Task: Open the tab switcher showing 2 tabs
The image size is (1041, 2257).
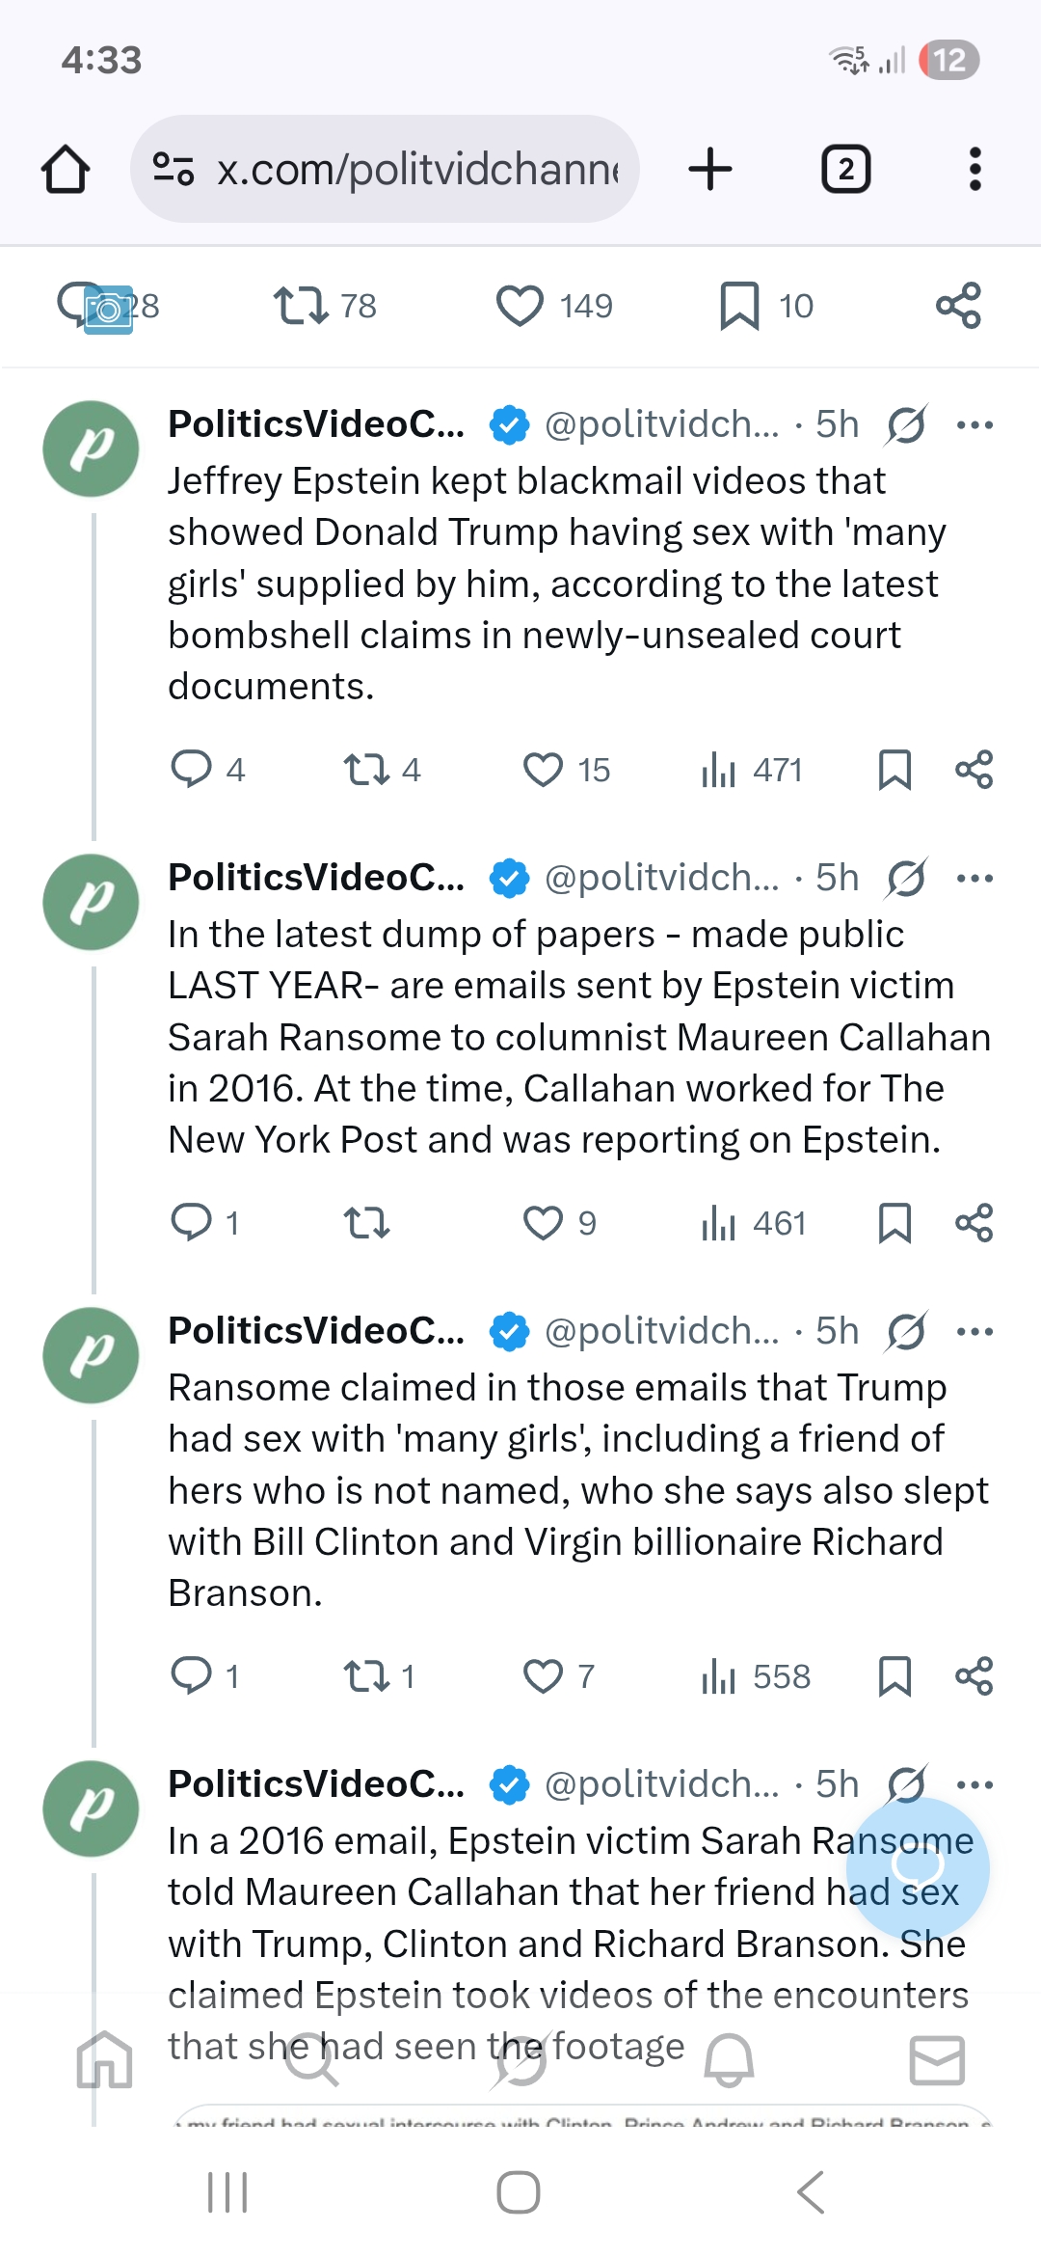Action: click(x=845, y=170)
